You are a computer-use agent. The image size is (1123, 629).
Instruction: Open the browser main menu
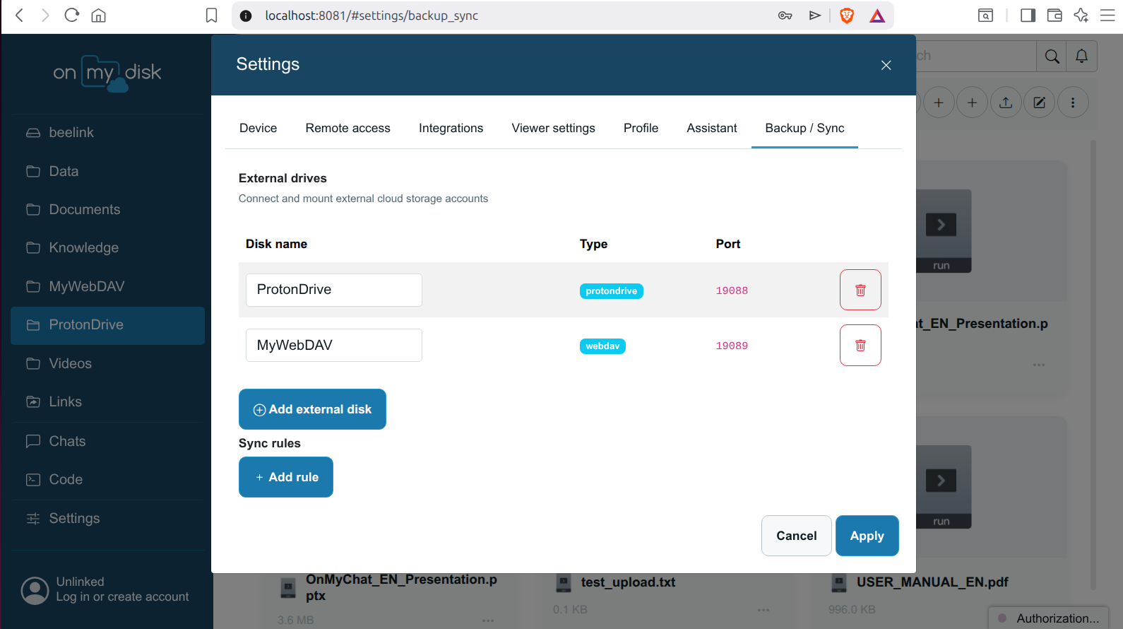tap(1107, 16)
